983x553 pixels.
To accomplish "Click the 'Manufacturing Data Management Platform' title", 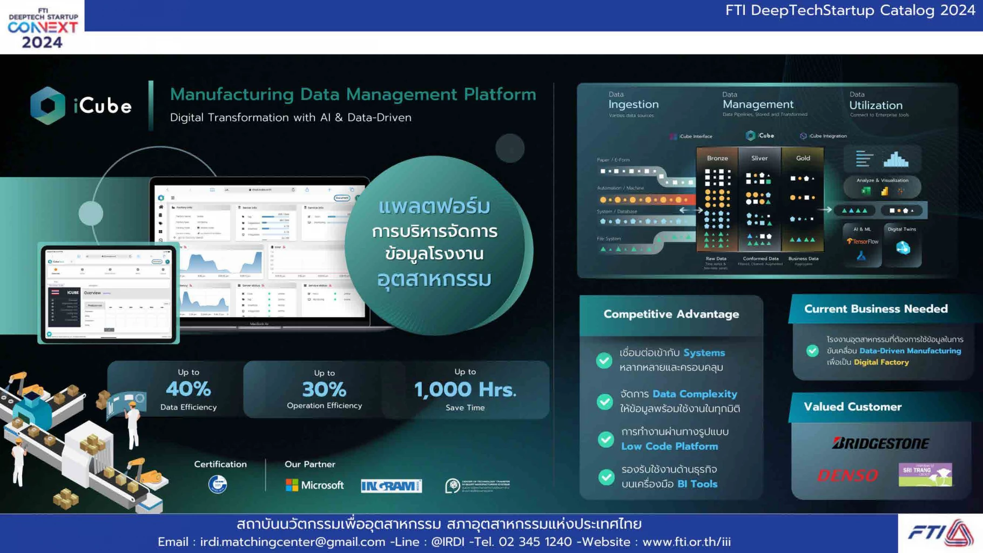I will click(x=353, y=95).
